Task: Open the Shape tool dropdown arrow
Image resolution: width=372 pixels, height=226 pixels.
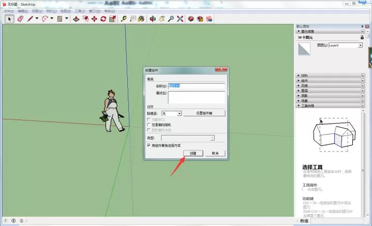Action: (x=66, y=19)
